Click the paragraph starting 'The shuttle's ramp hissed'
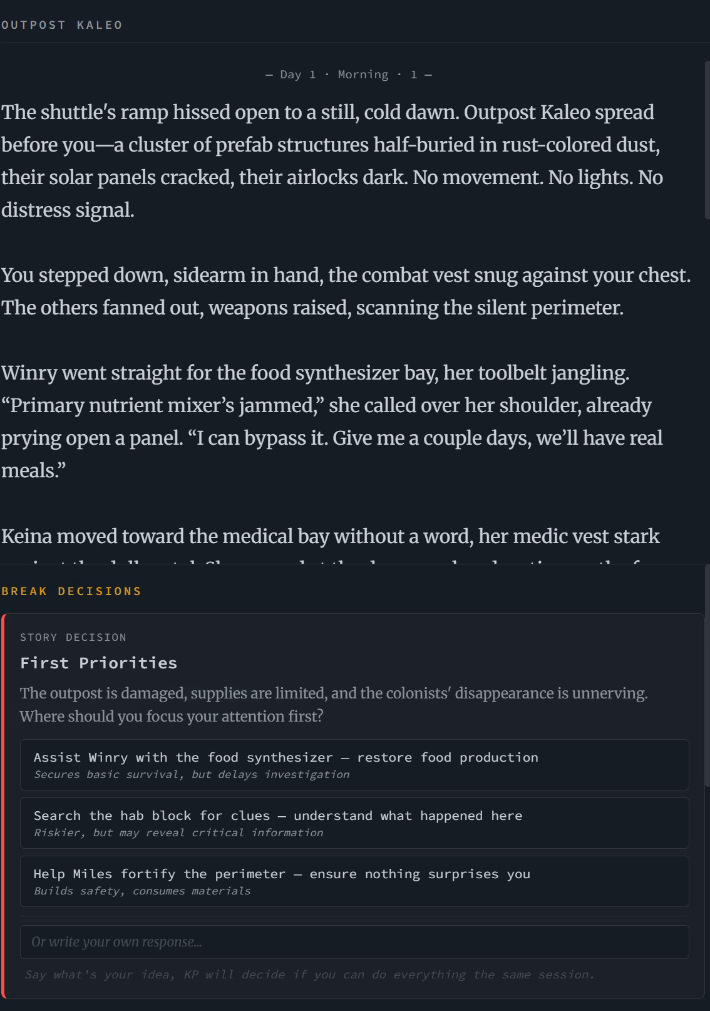This screenshot has height=1011, width=710. pos(332,161)
